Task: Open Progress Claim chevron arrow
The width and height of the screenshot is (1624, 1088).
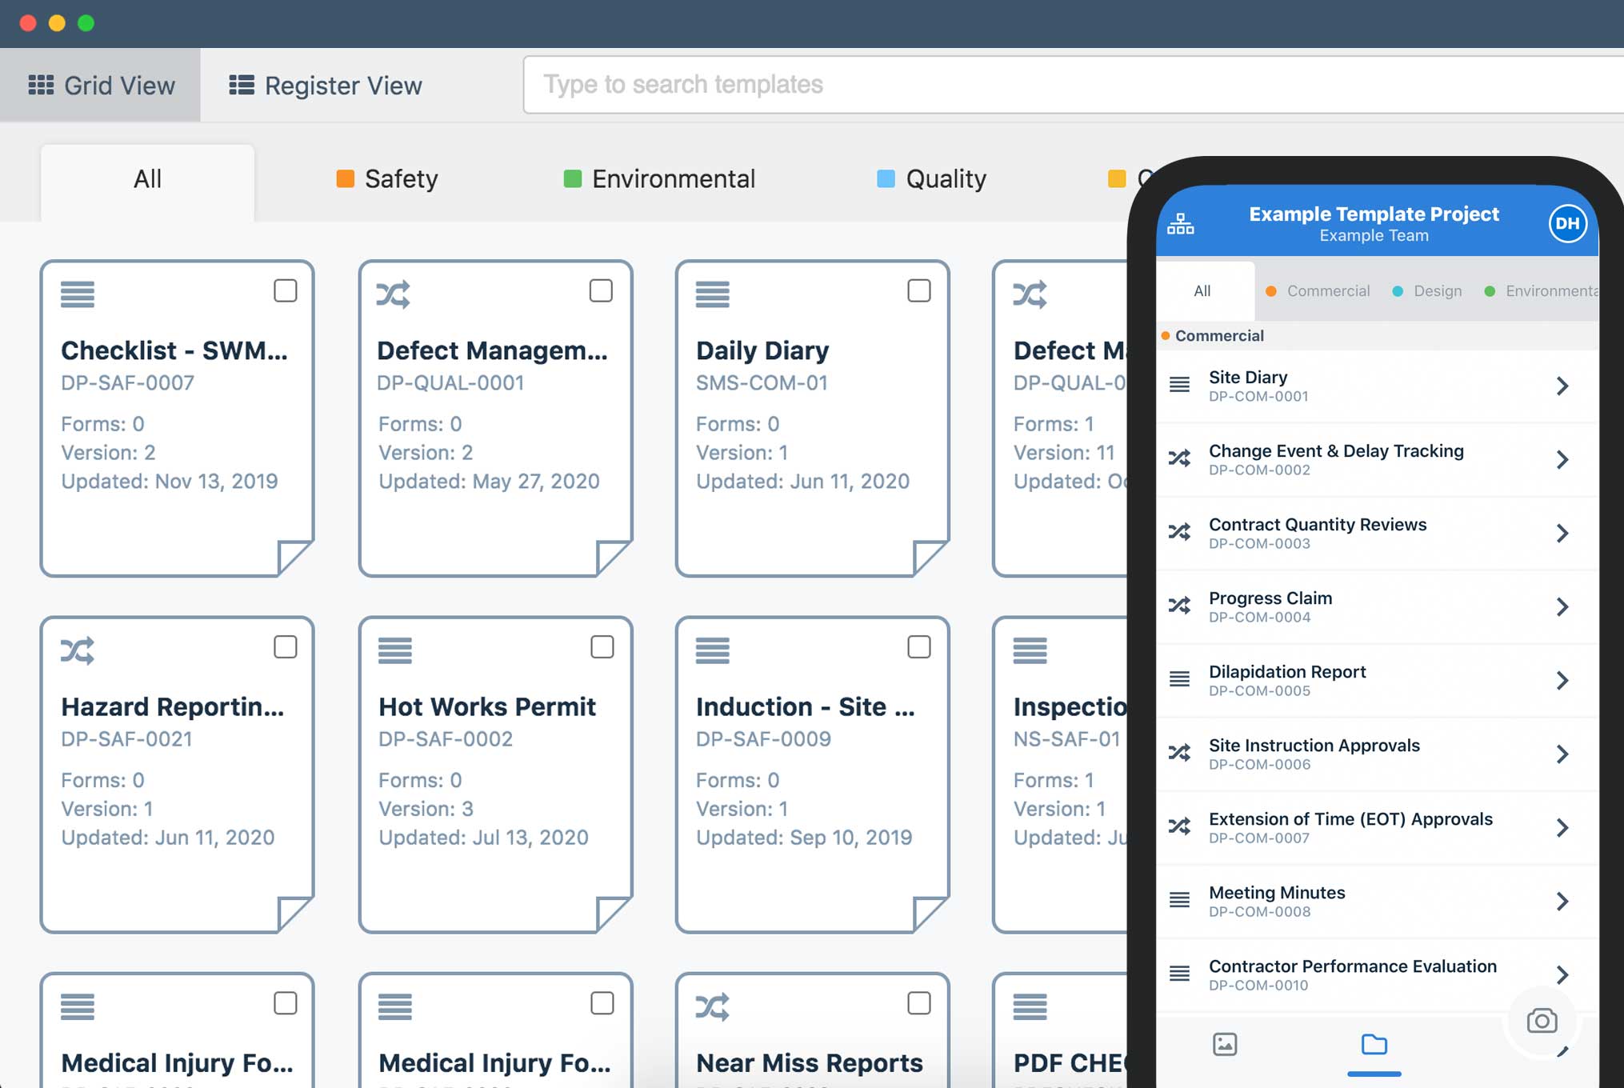Action: [1562, 606]
